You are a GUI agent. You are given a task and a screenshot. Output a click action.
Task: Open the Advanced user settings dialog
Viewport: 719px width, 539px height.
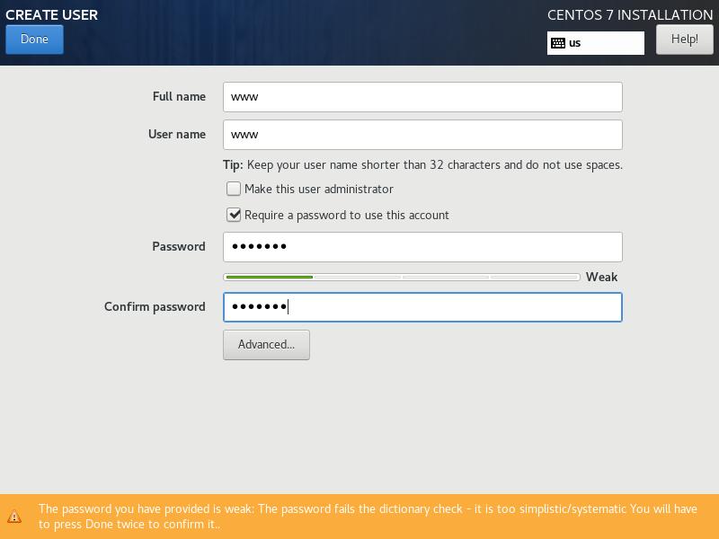(x=266, y=344)
